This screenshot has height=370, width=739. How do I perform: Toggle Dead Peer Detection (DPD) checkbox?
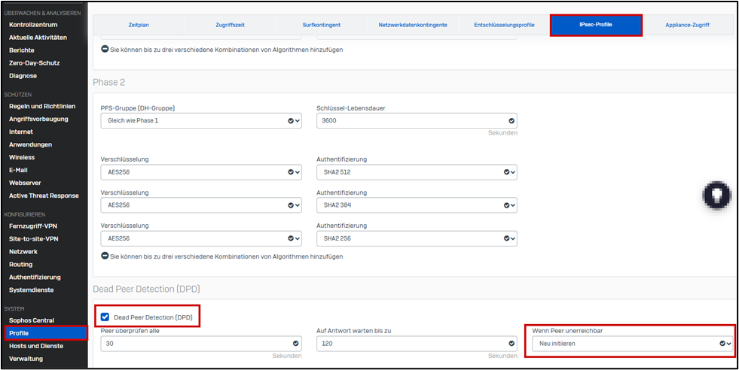(105, 317)
